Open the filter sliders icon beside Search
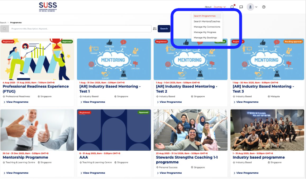306x179 pixels. click(155, 29)
